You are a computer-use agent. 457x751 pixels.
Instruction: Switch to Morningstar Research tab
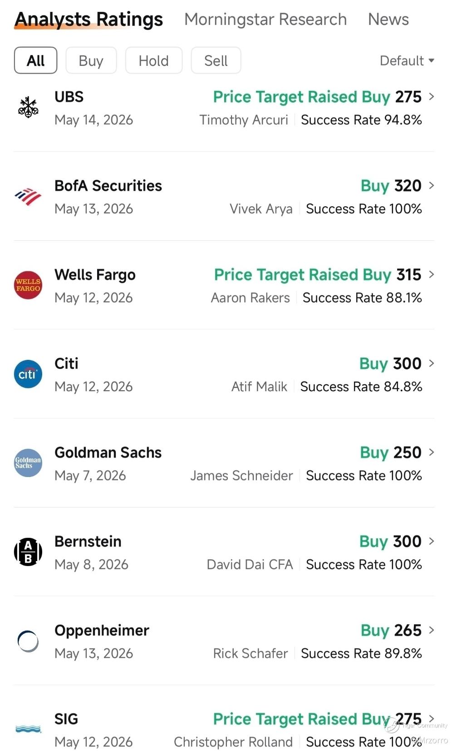point(265,19)
